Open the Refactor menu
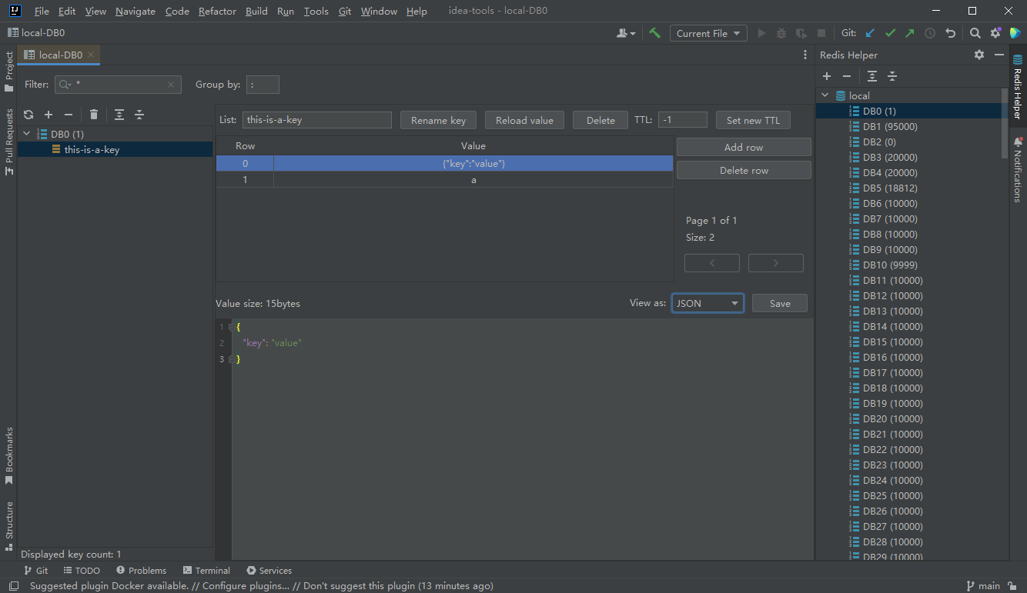Image resolution: width=1027 pixels, height=593 pixels. tap(217, 12)
